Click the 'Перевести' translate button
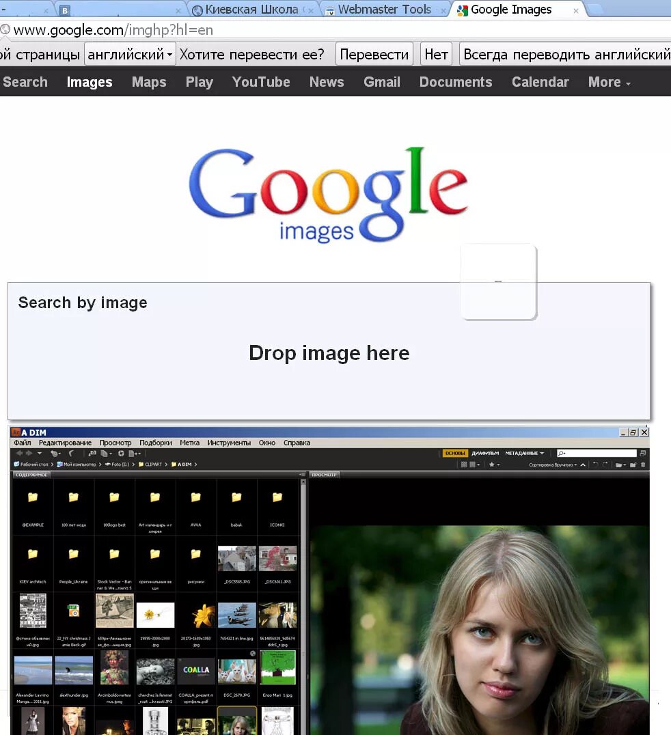 374,54
